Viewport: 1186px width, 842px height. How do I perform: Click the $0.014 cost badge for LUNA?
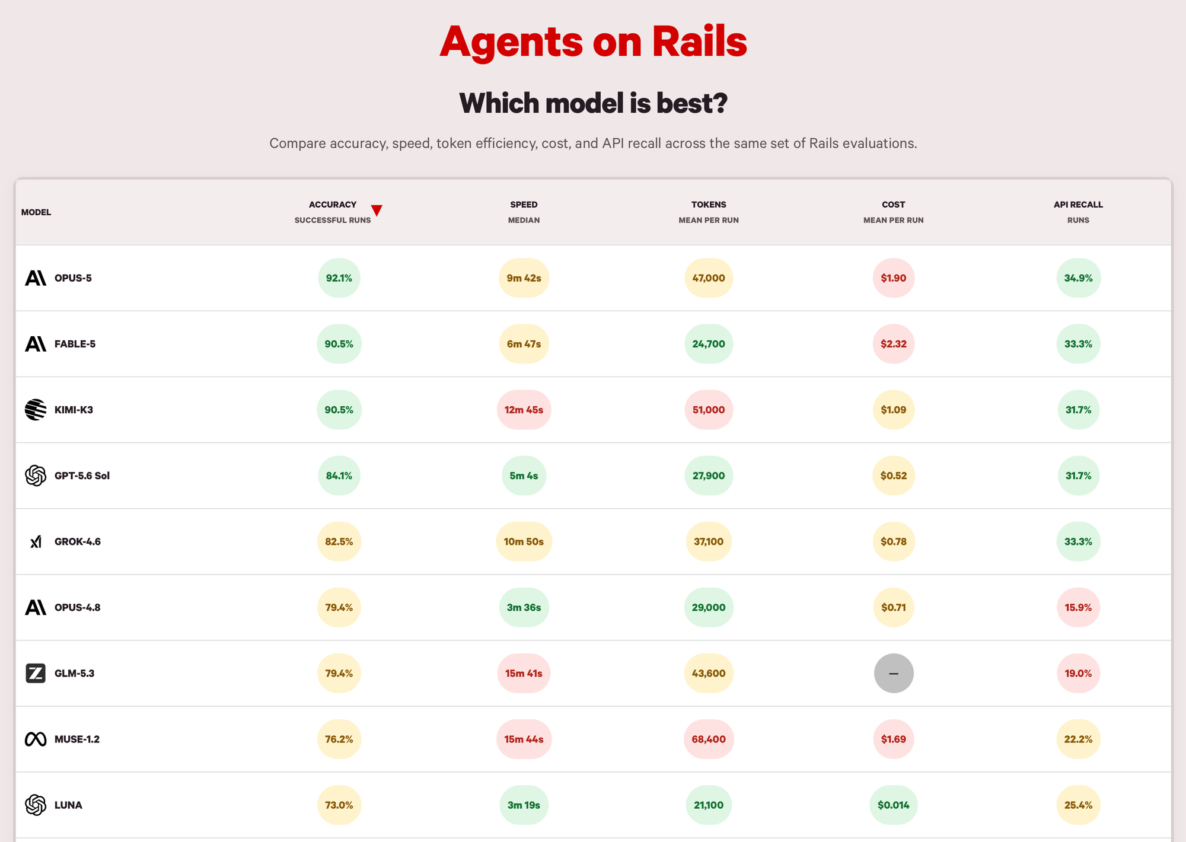[894, 805]
